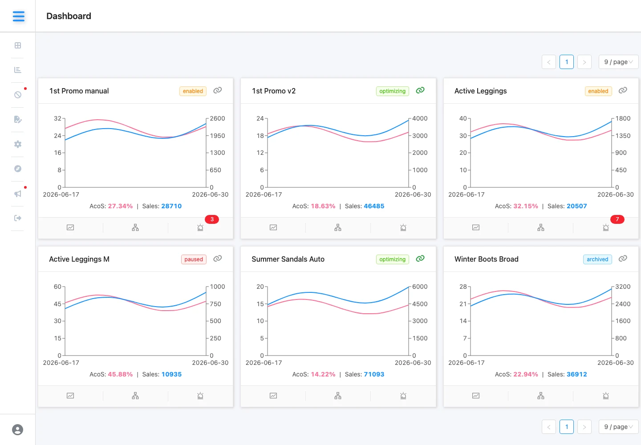
Task: Open chart view for Summer Sandals Auto
Action: [x=273, y=396]
